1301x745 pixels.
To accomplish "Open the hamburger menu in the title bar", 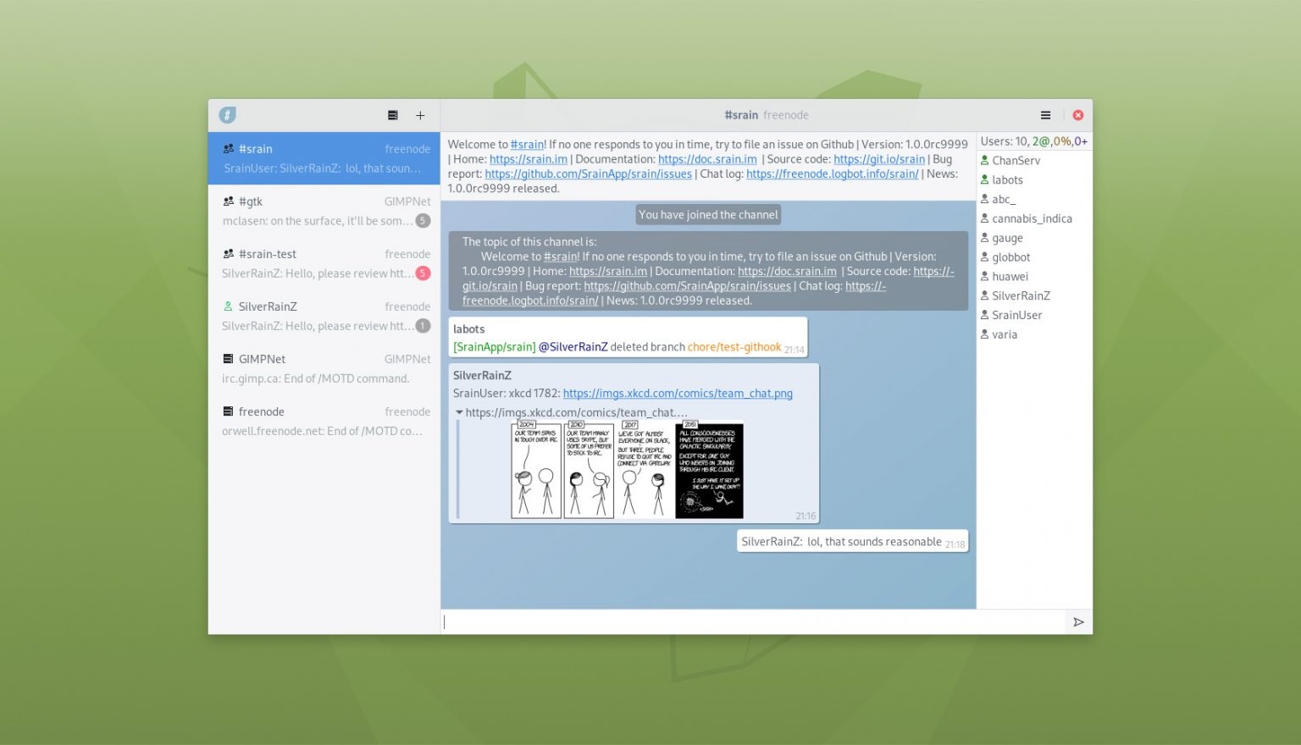I will (x=1045, y=114).
